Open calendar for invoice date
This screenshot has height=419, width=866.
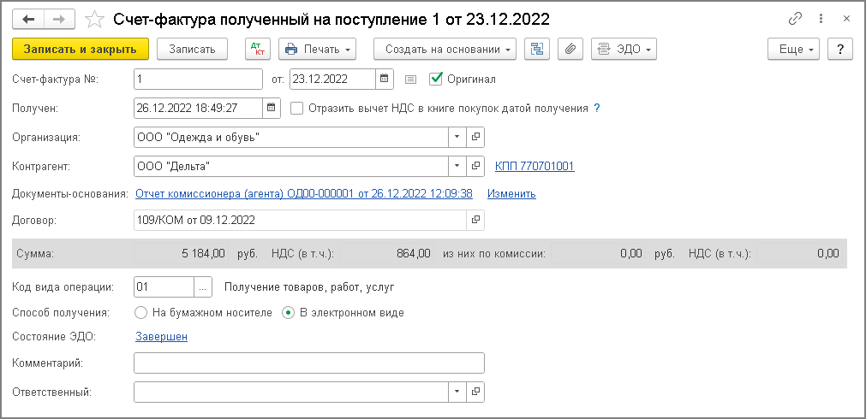point(385,80)
